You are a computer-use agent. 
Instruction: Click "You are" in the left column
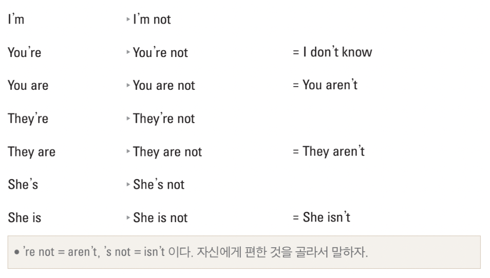tap(28, 85)
